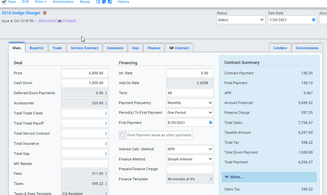Screen dimensions: 327x195
Task: Click the Int. Rate input field
Action: coord(190,73)
